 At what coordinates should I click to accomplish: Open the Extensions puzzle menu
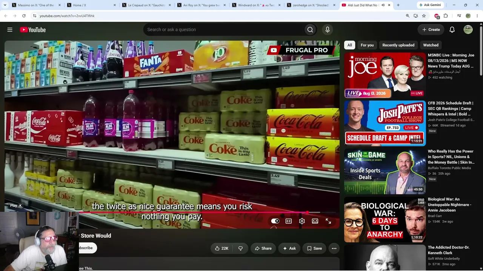[446, 16]
